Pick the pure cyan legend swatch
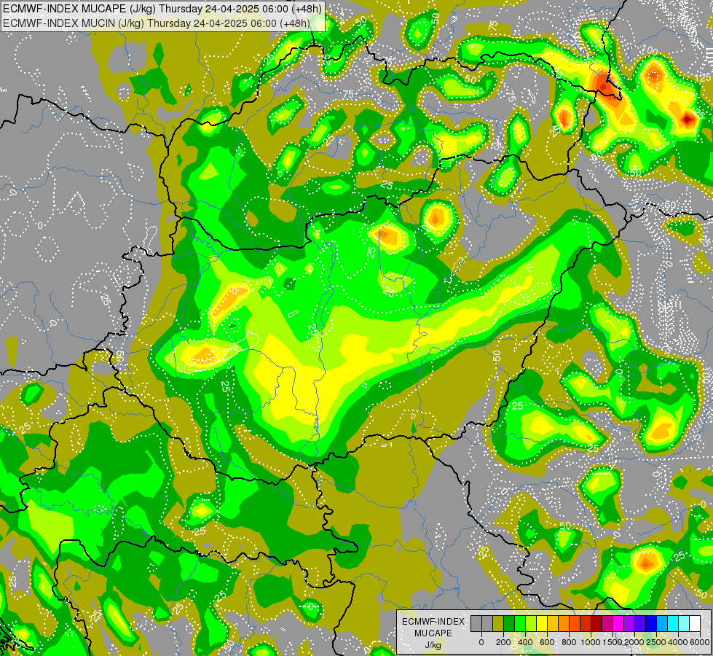The width and height of the screenshot is (713, 656). pos(674,624)
